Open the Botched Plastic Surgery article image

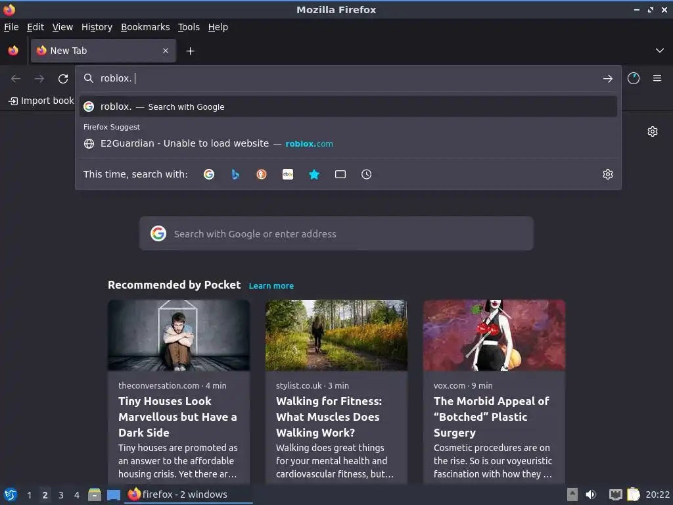(494, 335)
